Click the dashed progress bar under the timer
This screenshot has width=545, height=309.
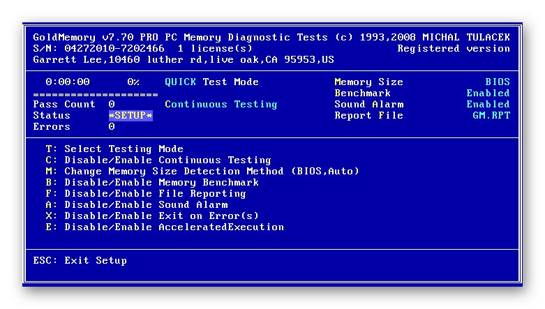96,94
